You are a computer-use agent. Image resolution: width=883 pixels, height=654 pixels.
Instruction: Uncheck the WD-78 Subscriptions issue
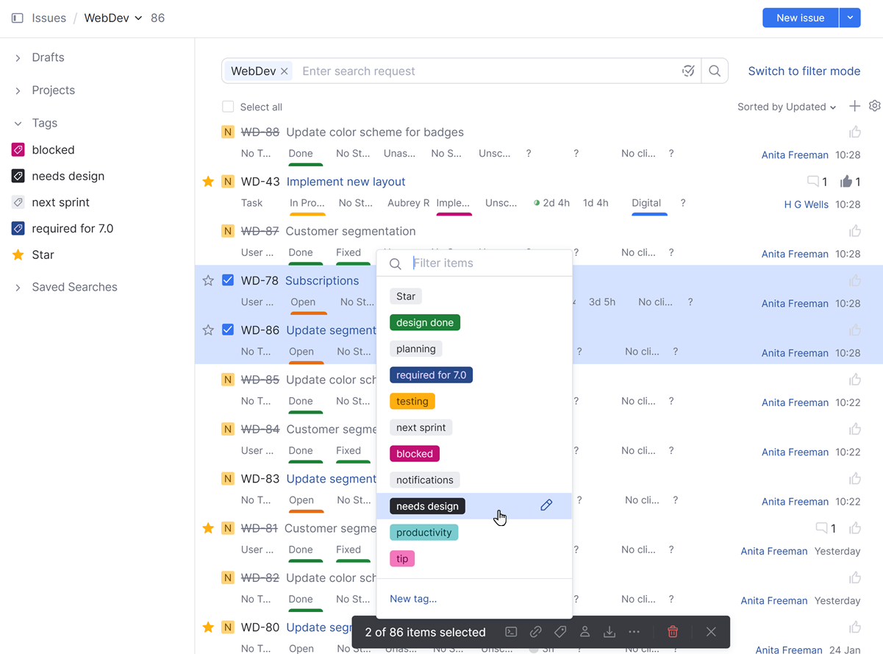tap(228, 280)
